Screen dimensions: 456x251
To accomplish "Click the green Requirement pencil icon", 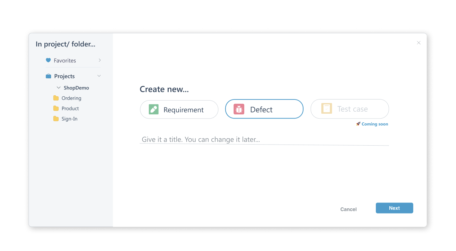I will point(154,110).
